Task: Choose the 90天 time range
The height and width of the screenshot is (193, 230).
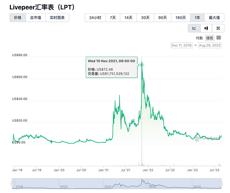Action: click(x=163, y=18)
